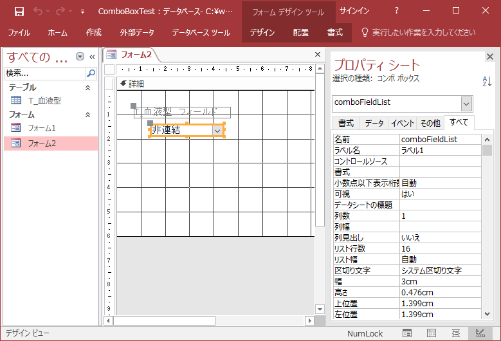
Task: Switch to the イベント property tab
Action: 403,123
